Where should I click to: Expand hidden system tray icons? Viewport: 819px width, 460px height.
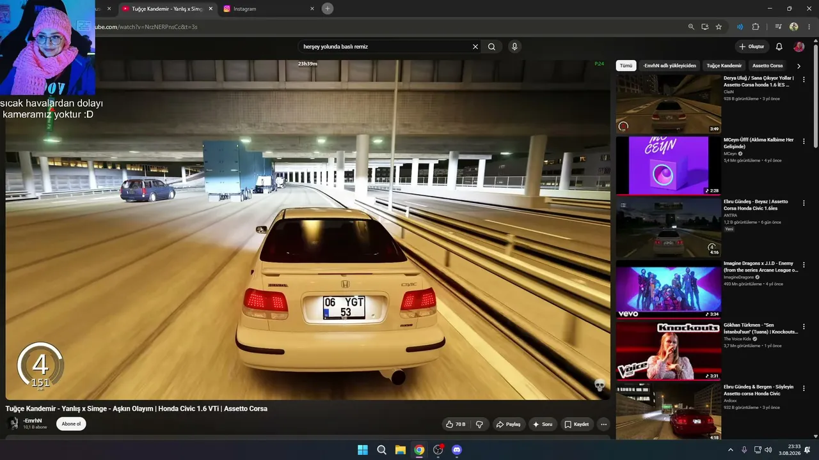tap(731, 450)
